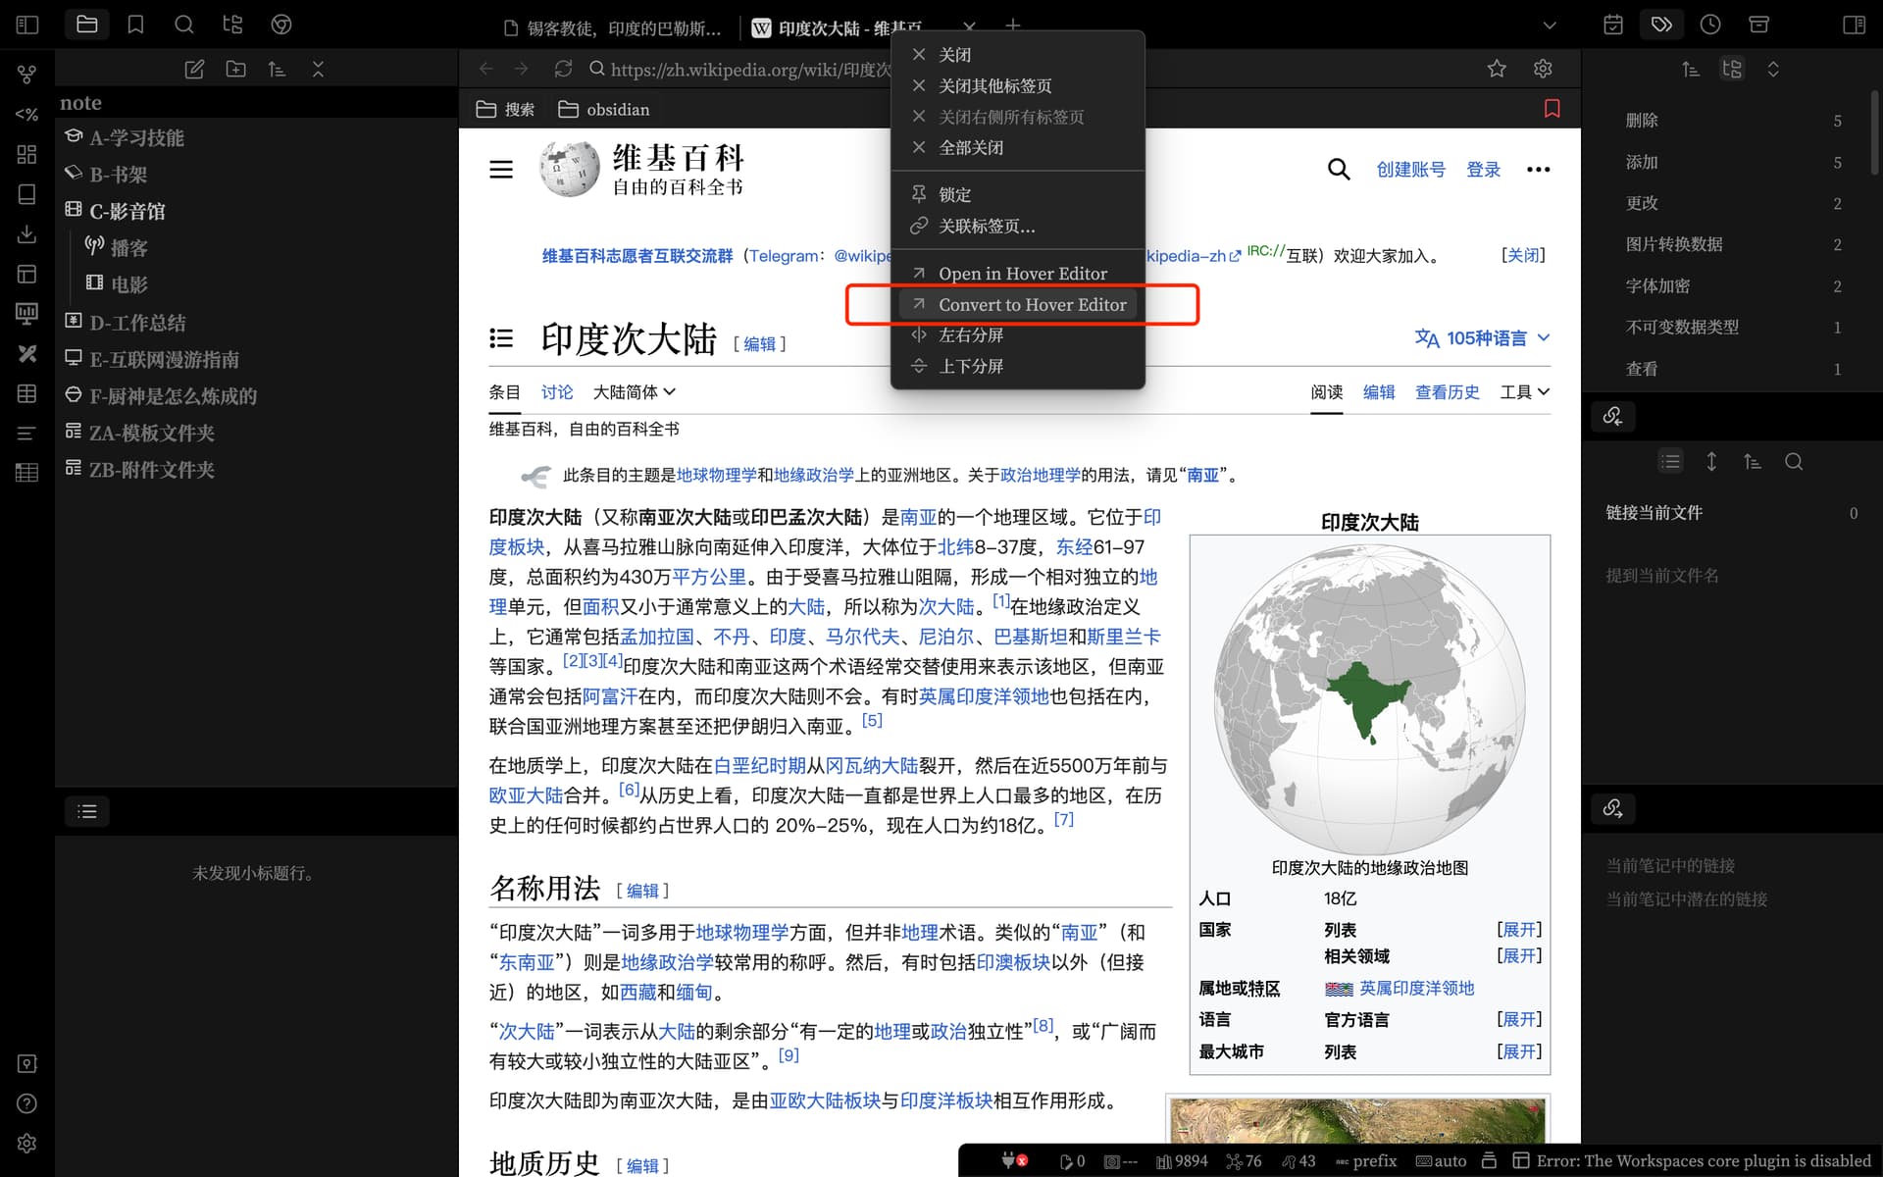Image resolution: width=1883 pixels, height=1177 pixels.
Task: Toggle nested tags view icon
Action: point(1732,69)
